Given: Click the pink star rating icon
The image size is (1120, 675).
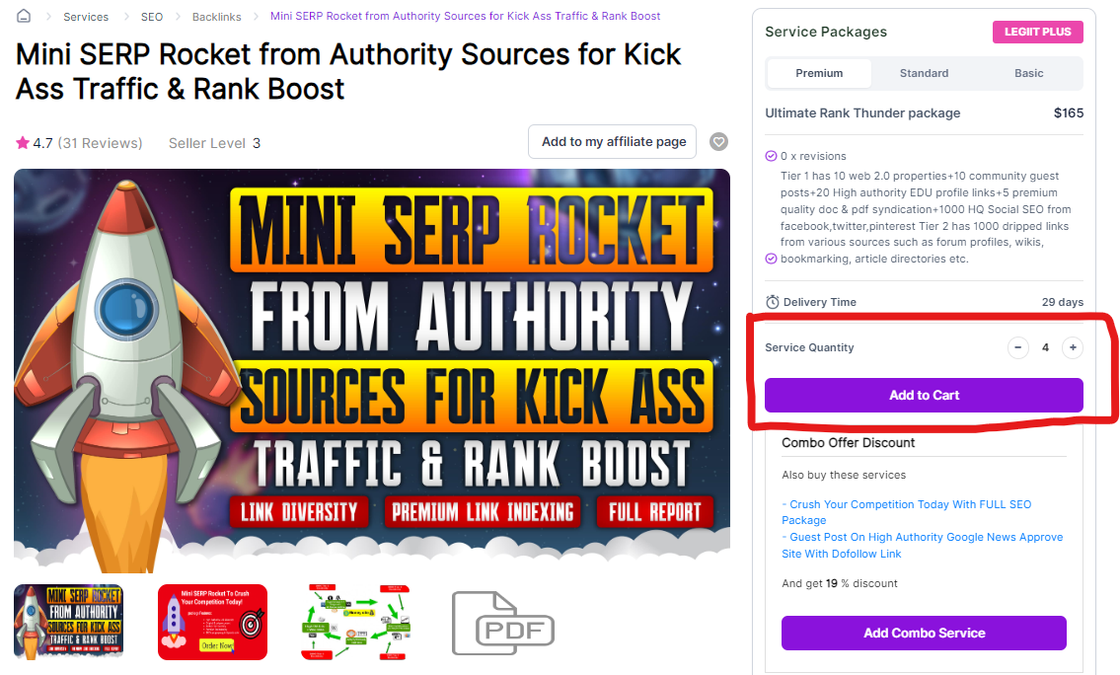Looking at the screenshot, I should [22, 143].
